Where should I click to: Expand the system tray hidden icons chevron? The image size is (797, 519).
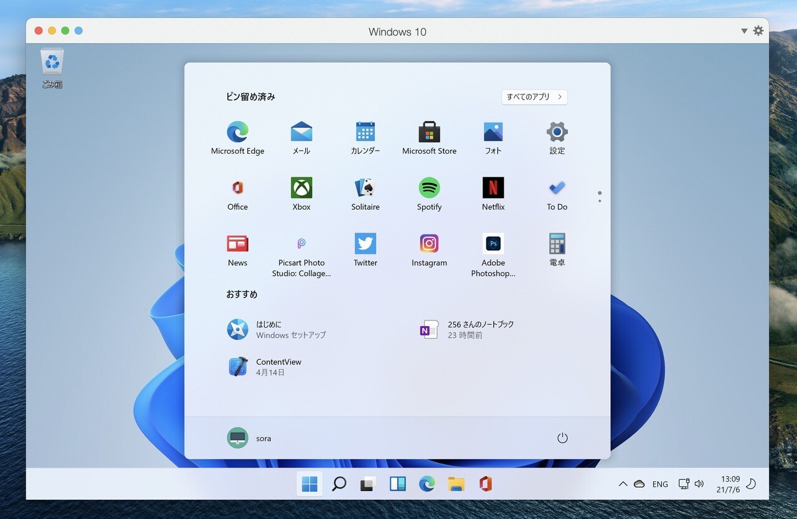pos(623,484)
